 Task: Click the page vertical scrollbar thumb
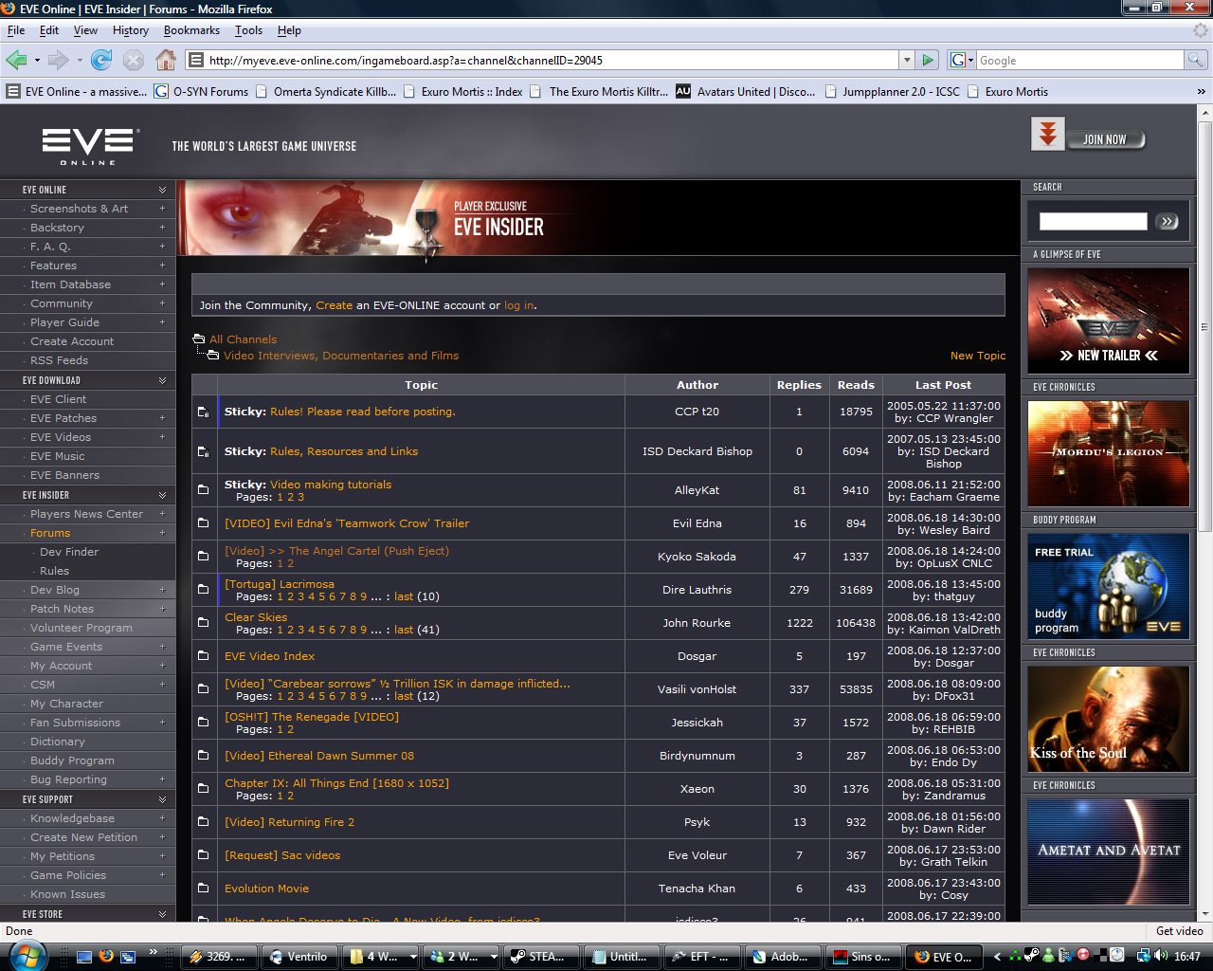point(1205,327)
